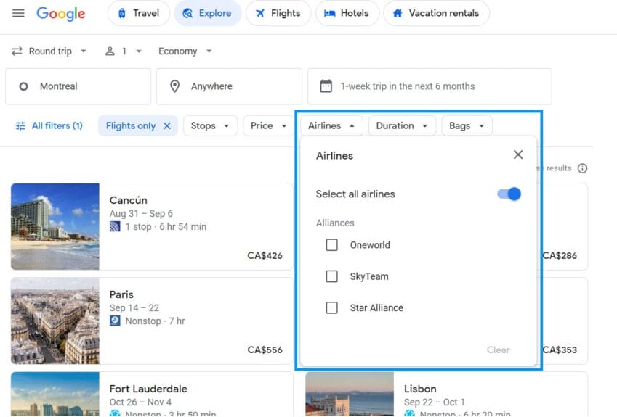Select the Fort Lauderdale destination title
This screenshot has height=417, width=617.
pyautogui.click(x=148, y=389)
